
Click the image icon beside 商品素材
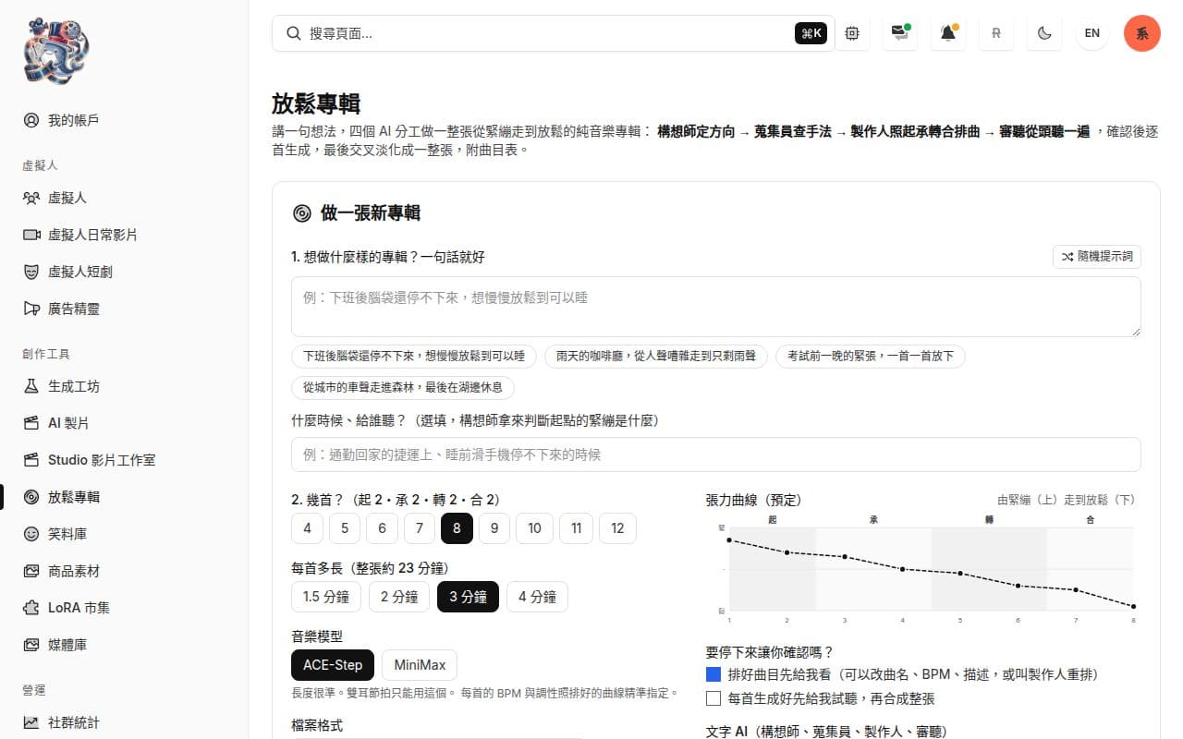(x=31, y=571)
